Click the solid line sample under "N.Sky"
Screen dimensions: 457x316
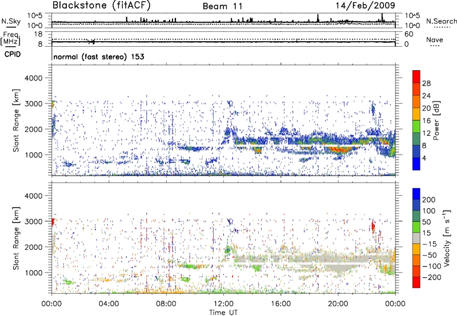tap(11, 27)
